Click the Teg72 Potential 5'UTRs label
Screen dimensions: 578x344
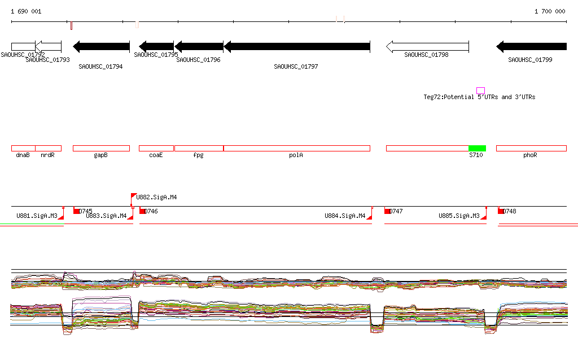coord(479,97)
